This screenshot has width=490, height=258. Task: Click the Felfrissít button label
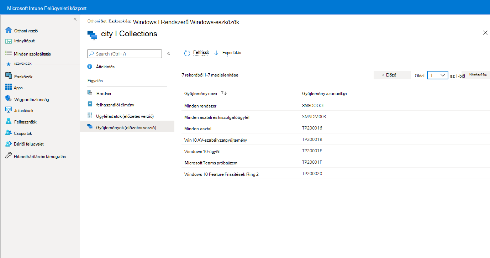pos(201,52)
